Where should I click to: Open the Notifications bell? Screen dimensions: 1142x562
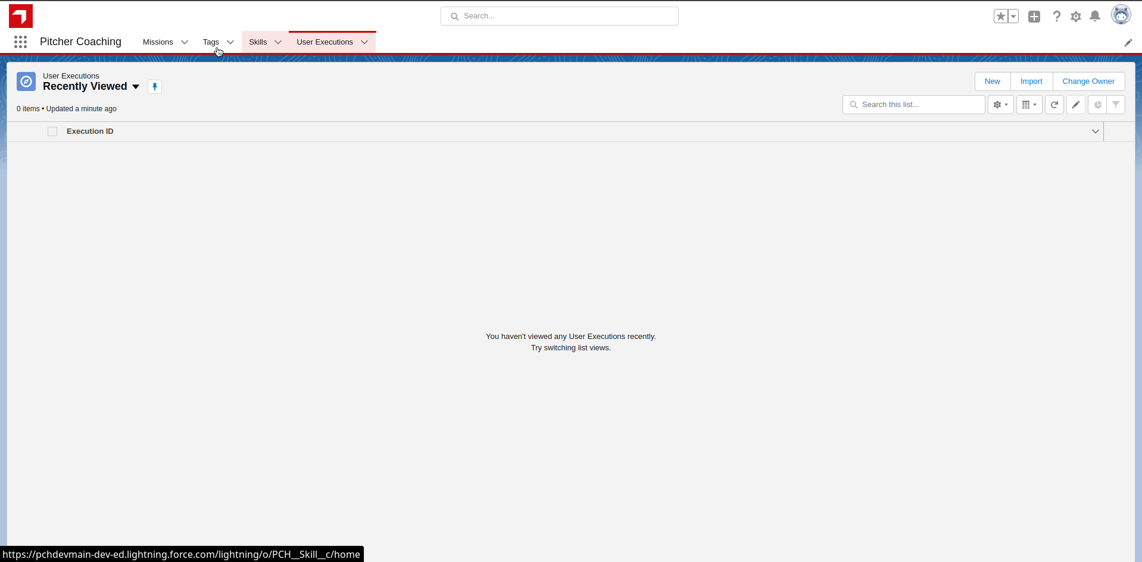[1094, 17]
